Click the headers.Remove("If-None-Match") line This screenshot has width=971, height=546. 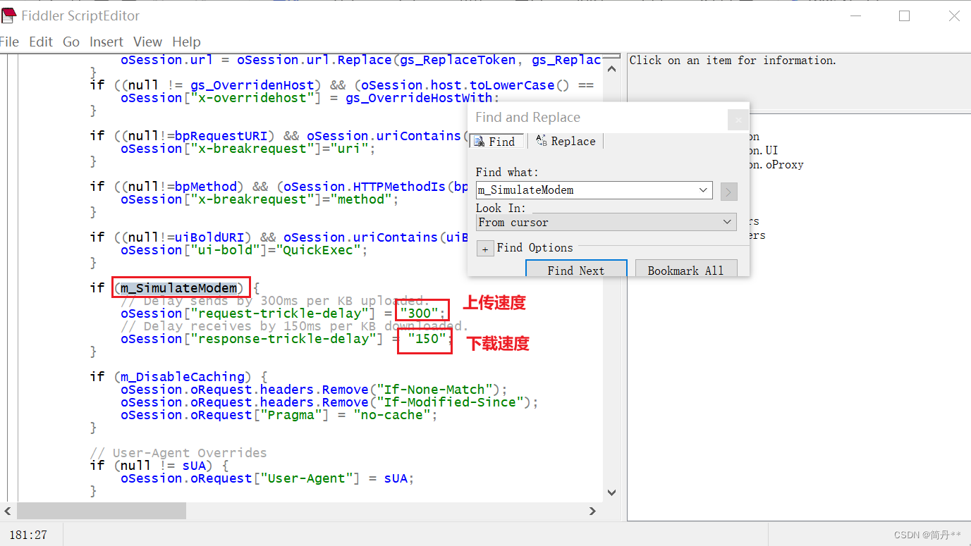[x=314, y=390]
